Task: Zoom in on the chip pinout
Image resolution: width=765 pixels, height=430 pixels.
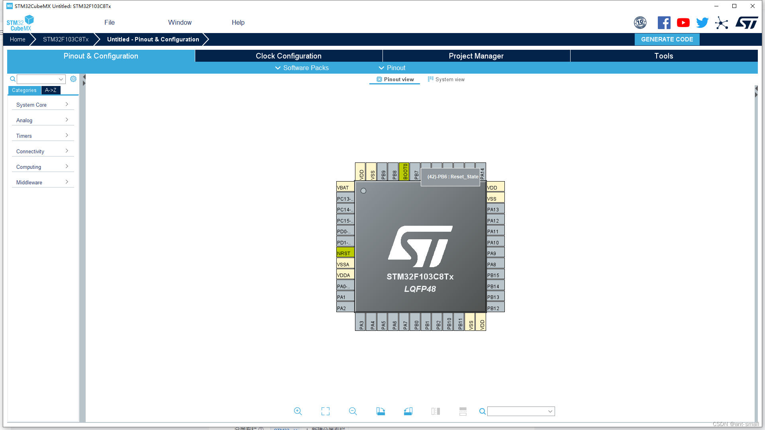Action: (298, 411)
